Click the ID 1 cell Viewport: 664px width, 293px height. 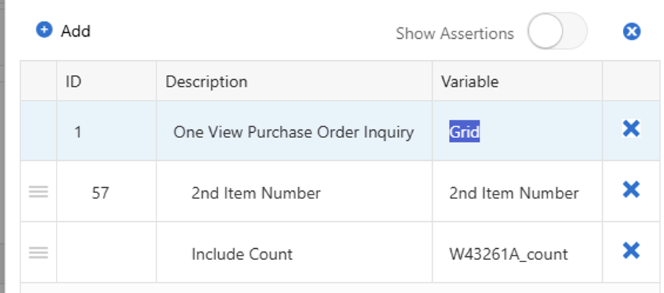[107, 131]
